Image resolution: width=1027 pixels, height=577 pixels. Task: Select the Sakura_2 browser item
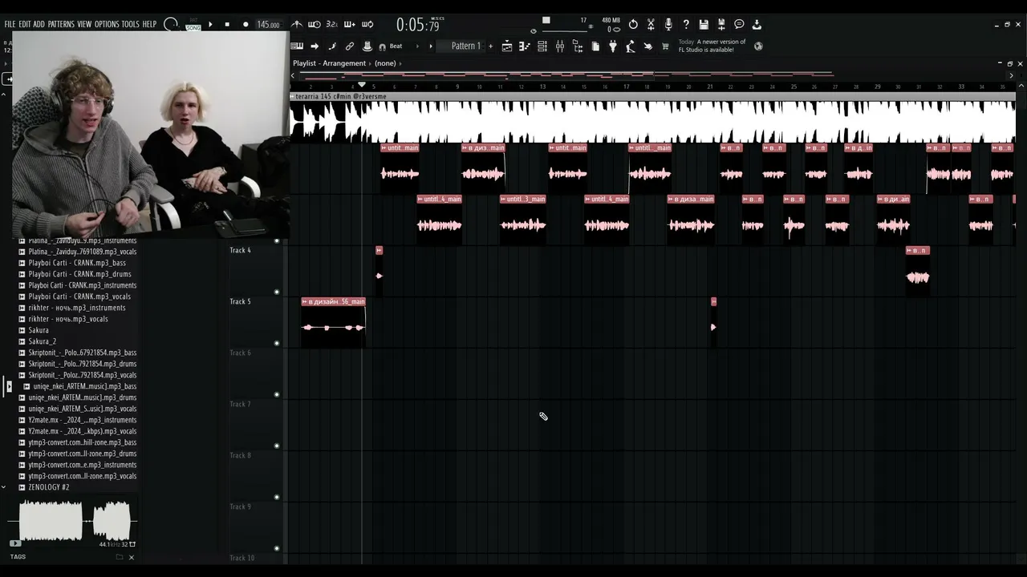pyautogui.click(x=43, y=341)
